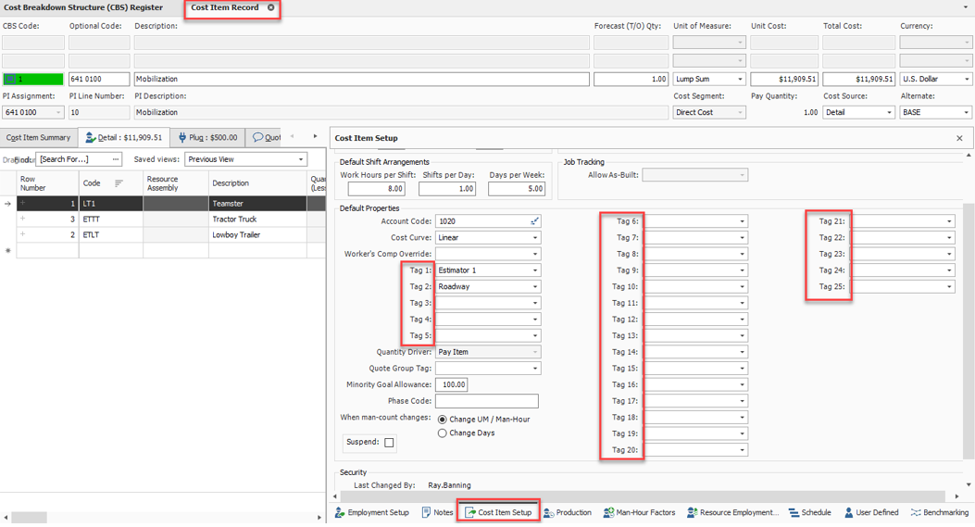Switch to the Plug : $500.00 tab
975x527 pixels.
pyautogui.click(x=208, y=137)
